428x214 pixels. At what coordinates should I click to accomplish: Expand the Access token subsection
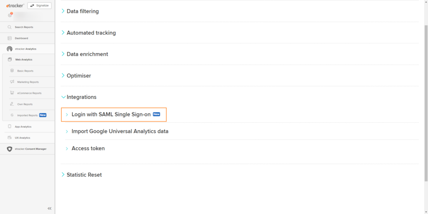point(85,149)
